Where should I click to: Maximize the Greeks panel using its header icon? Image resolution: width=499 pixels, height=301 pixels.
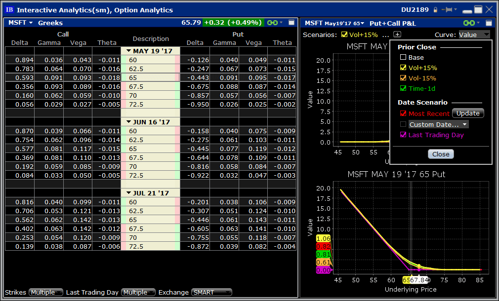291,22
